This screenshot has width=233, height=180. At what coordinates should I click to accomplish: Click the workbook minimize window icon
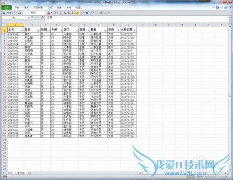[222, 7]
